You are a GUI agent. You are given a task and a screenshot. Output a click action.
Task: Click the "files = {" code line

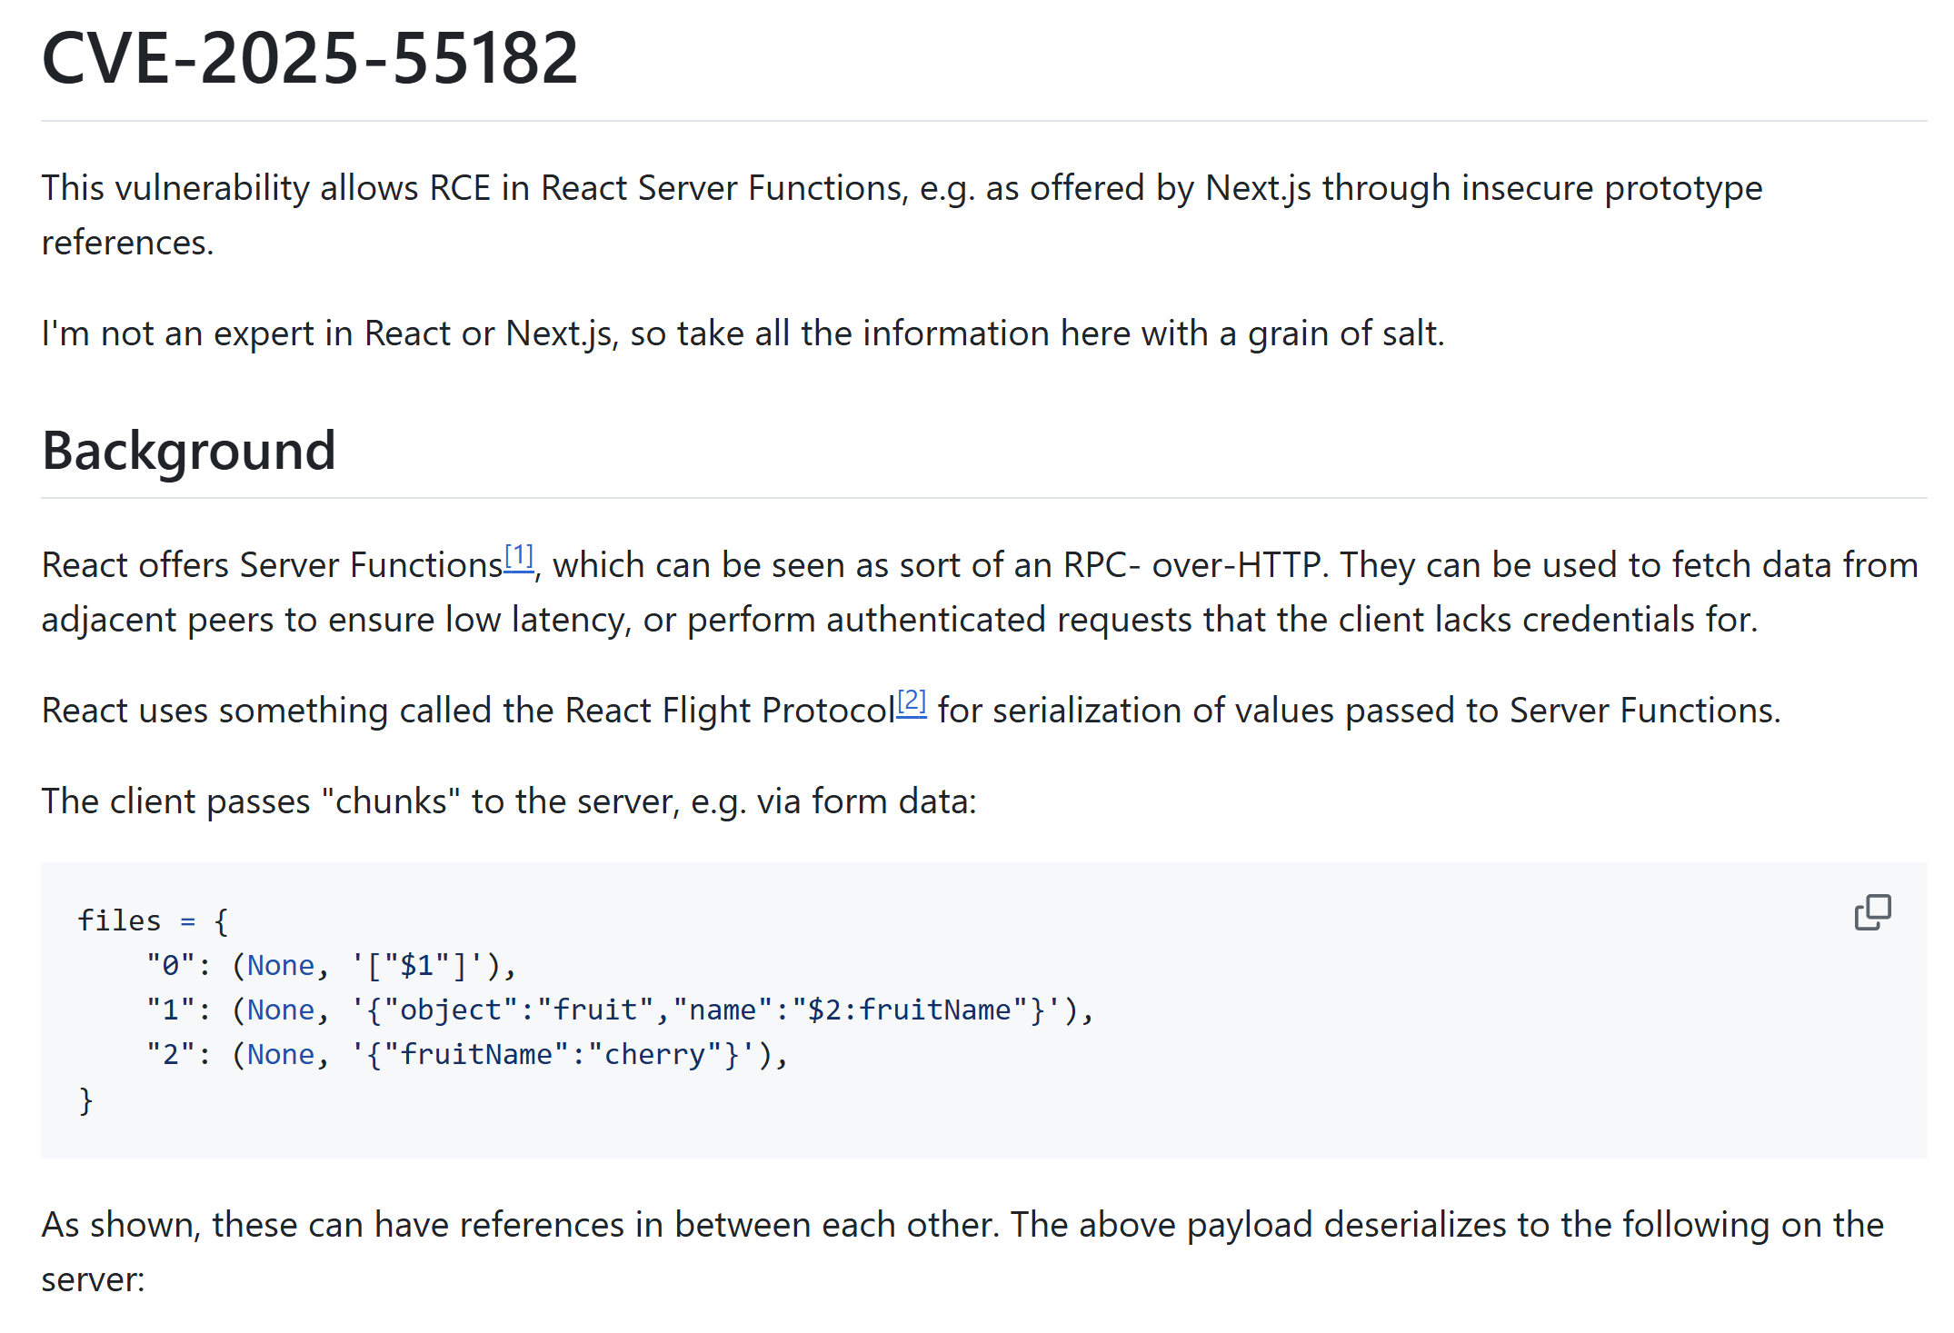click(x=154, y=920)
